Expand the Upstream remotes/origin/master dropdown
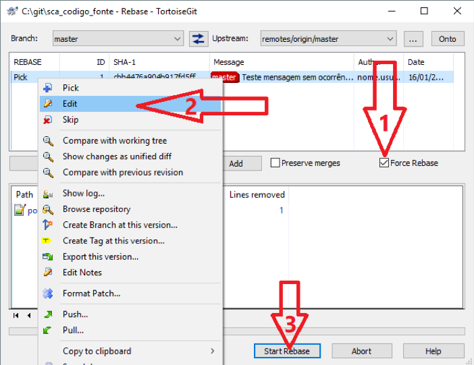The width and height of the screenshot is (474, 365). pyautogui.click(x=327, y=39)
